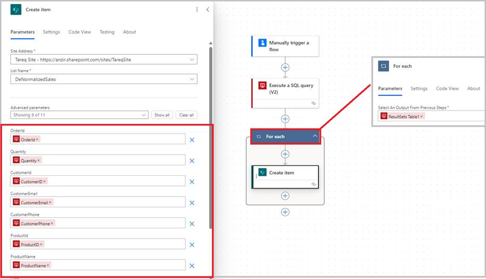Open Settings tab in For each panel
The image size is (486, 279).
(x=419, y=89)
